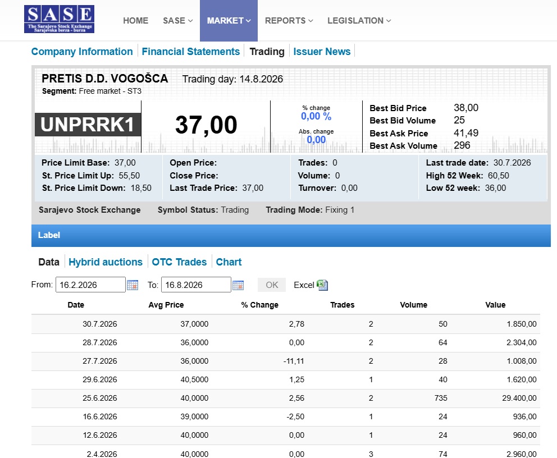The width and height of the screenshot is (557, 458).
Task: Click the UNPRRK1 symbol badge
Action: tap(88, 125)
